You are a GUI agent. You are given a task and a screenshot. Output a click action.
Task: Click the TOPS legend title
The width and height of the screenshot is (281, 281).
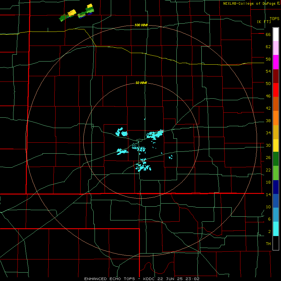point(274,19)
